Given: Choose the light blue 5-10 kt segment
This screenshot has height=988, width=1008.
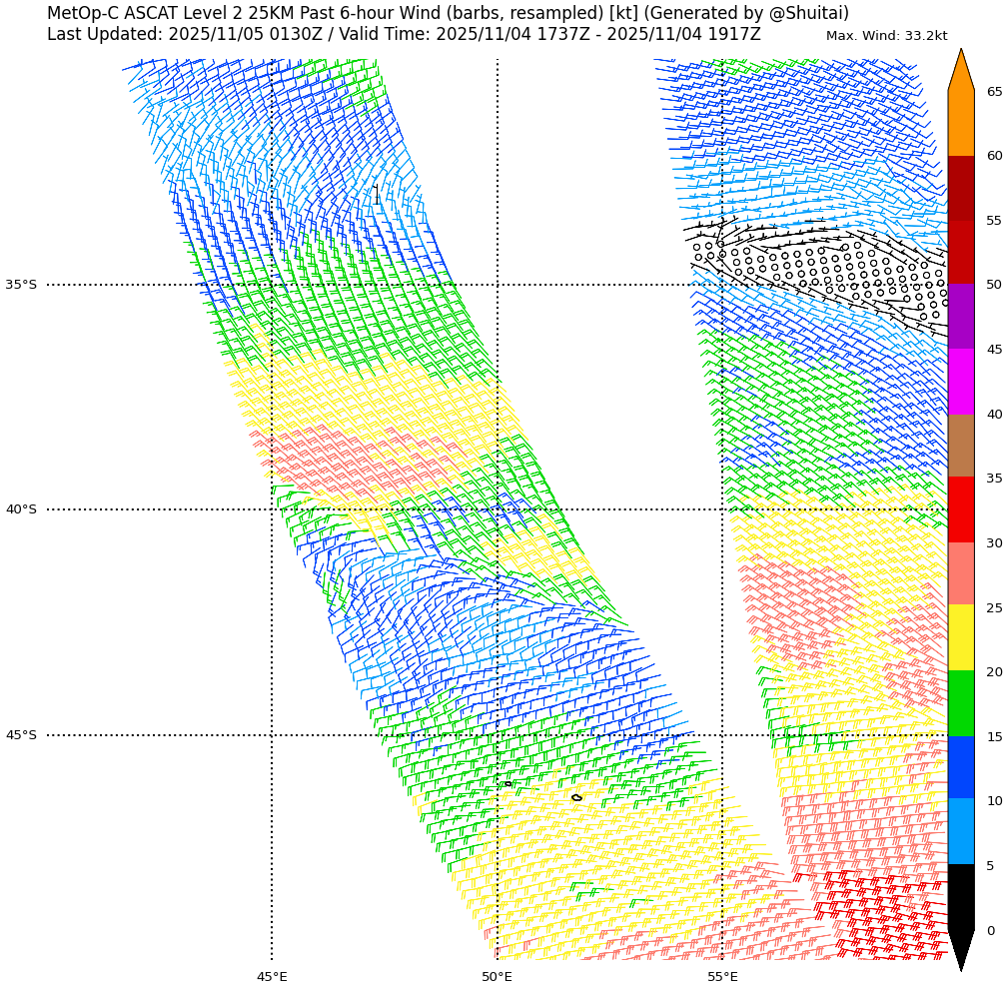Looking at the screenshot, I should point(960,831).
